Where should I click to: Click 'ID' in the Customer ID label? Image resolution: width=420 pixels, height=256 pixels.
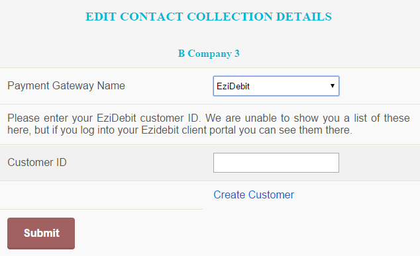61,162
